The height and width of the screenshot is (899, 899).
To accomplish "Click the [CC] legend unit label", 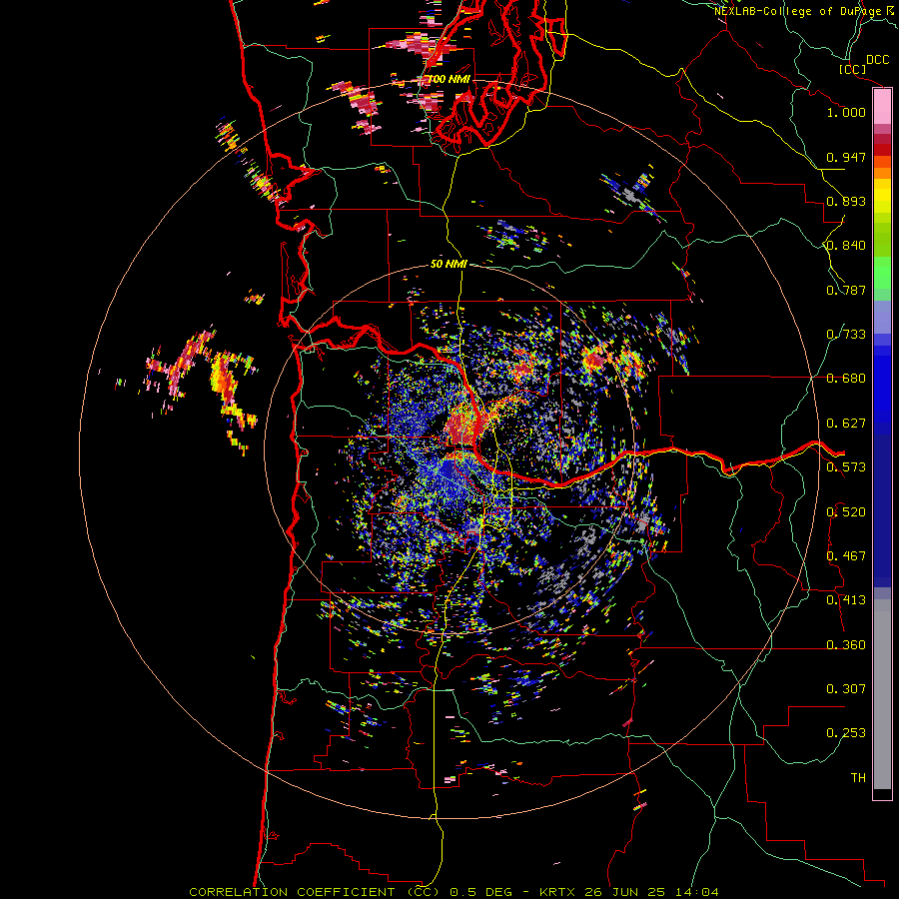I will (x=852, y=69).
